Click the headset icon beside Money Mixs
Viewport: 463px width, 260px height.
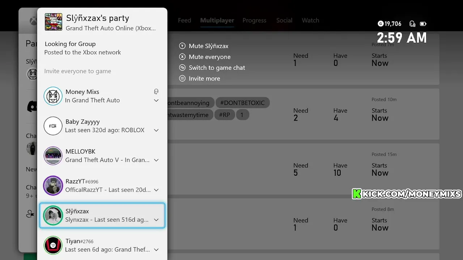(156, 92)
